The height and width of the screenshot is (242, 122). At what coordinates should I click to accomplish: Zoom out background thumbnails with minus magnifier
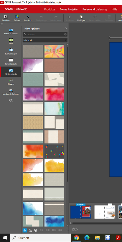click(x=30, y=231)
